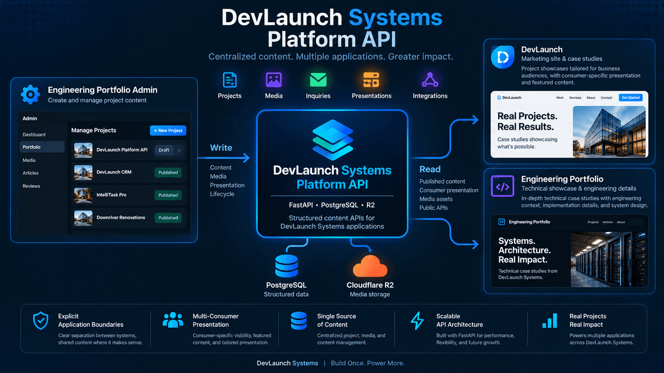The width and height of the screenshot is (664, 373).
Task: Open Contact link on DevLaunch site
Action: (606, 98)
